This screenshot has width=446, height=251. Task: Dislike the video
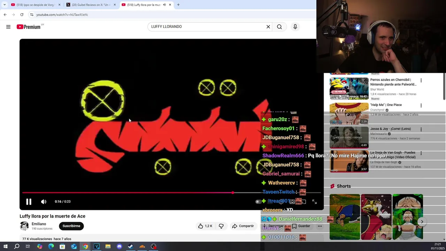[221, 226]
